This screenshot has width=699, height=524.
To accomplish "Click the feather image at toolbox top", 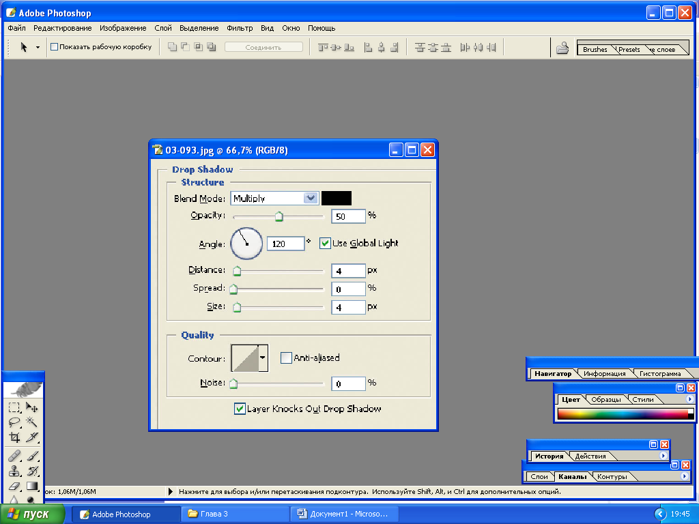I will [24, 390].
